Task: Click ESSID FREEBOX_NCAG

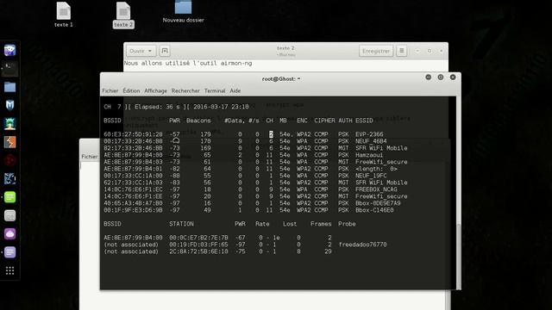Action: click(x=376, y=189)
